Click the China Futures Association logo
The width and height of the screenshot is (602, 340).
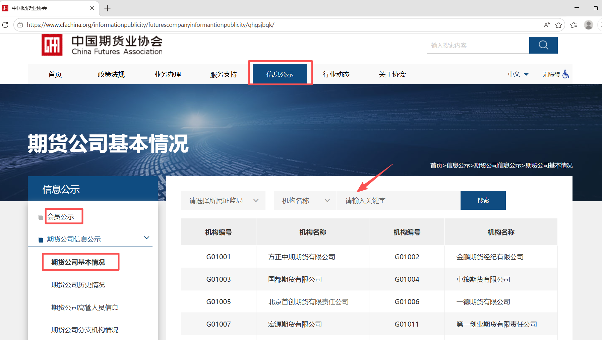coord(102,45)
